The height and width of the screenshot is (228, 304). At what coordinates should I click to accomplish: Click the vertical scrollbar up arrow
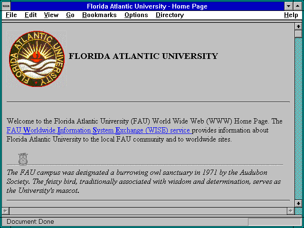(298, 27)
